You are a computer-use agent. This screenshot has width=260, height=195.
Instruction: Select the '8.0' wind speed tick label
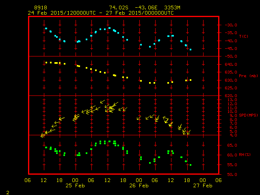pos(234,119)
